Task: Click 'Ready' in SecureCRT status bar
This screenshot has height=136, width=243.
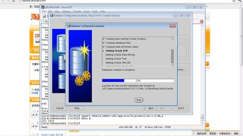Action: (x=44, y=127)
